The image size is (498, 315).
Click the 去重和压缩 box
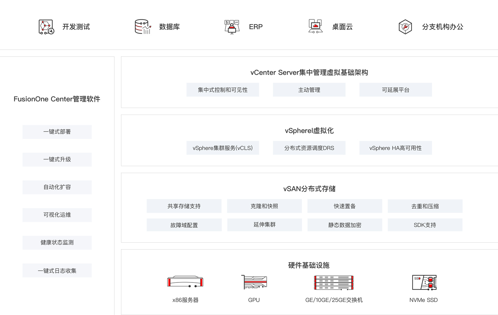coord(425,206)
